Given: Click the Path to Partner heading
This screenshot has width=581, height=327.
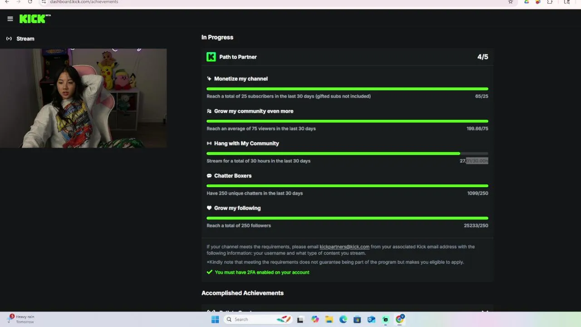Looking at the screenshot, I should point(238,57).
